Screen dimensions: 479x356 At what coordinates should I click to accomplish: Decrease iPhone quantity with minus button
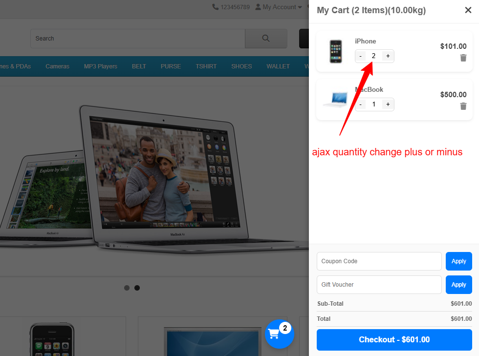361,56
